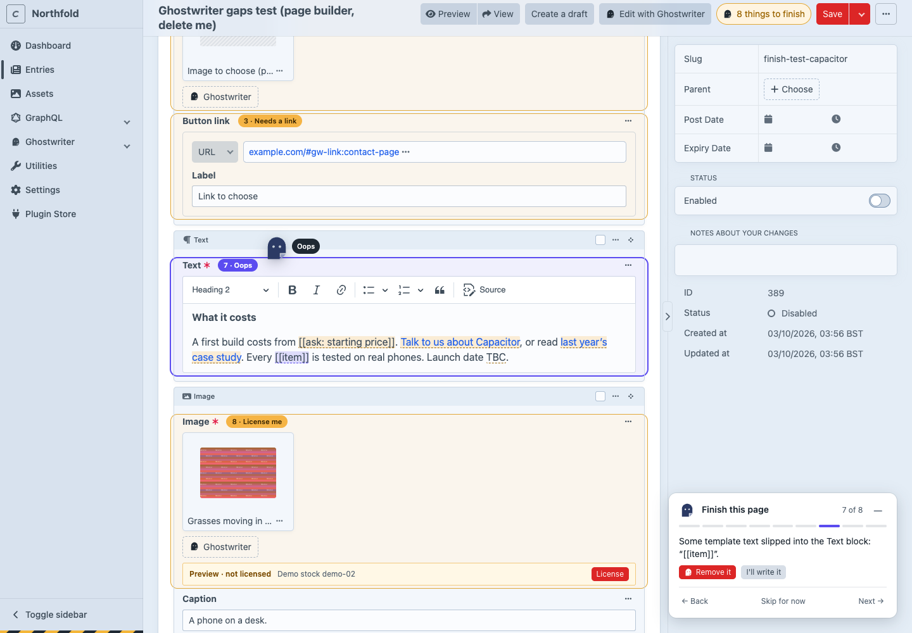This screenshot has width=912, height=633.
Task: Open Button link block actions menu
Action: tap(628, 121)
